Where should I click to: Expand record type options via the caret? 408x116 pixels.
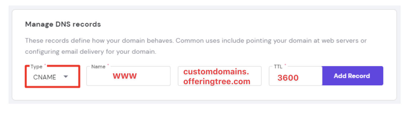click(66, 77)
